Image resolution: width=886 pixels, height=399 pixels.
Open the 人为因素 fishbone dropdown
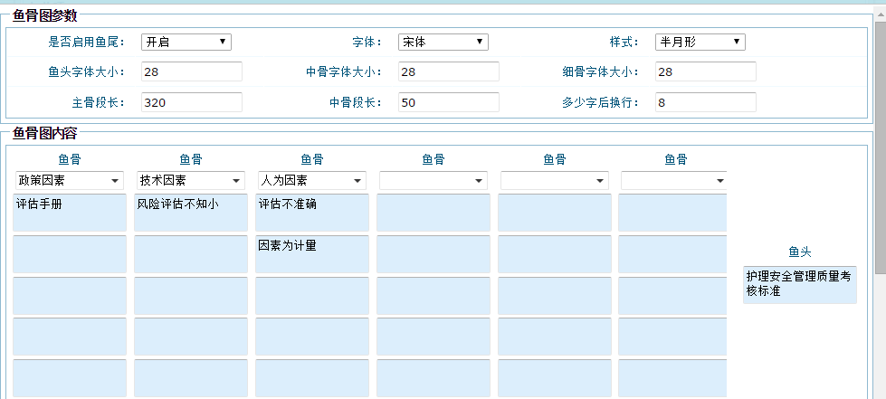(x=311, y=181)
